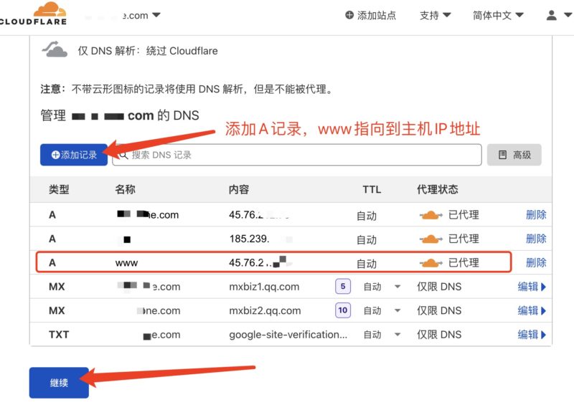Click mxbiz1.qq.com content cell
Screen dimensions: 574x410
click(264, 287)
